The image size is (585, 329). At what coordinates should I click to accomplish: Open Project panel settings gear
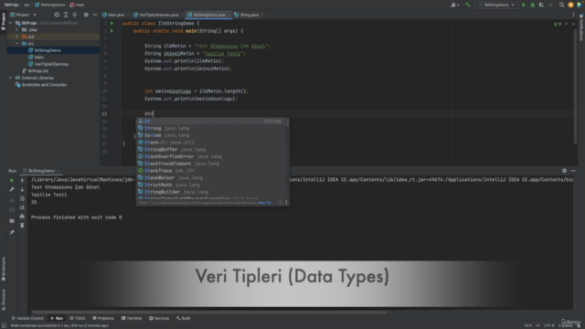click(86, 15)
